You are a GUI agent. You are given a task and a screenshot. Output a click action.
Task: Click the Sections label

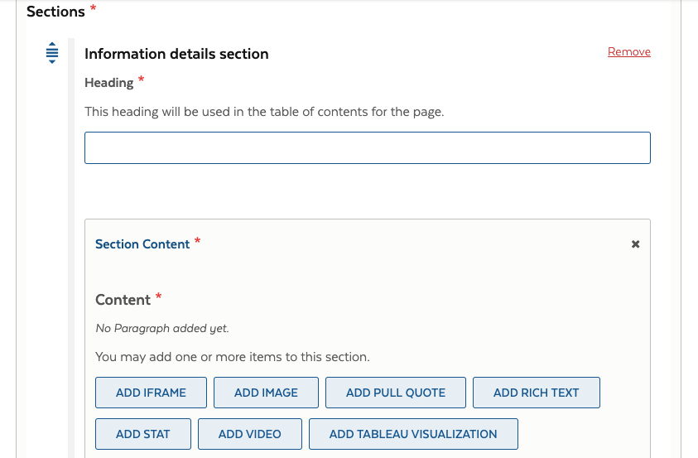click(x=55, y=12)
